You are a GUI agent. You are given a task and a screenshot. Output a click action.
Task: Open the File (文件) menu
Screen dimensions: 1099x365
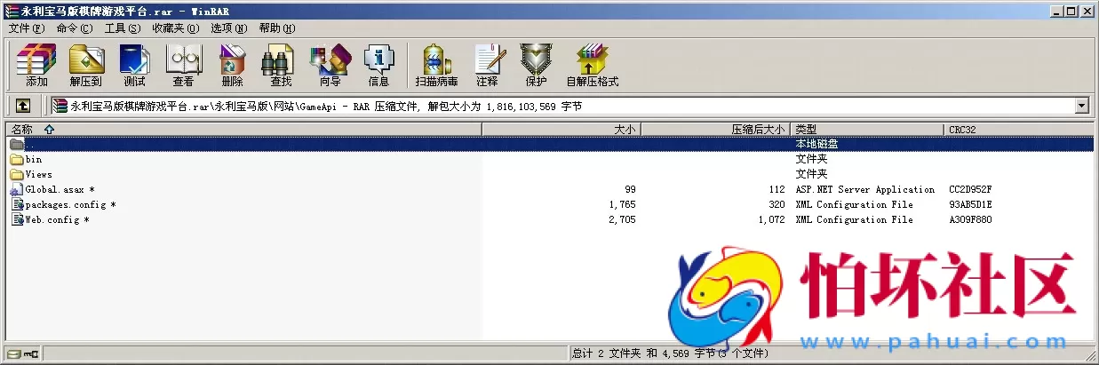[x=27, y=28]
